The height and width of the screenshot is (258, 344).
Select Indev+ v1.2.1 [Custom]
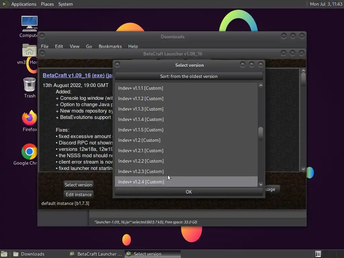coord(186,150)
